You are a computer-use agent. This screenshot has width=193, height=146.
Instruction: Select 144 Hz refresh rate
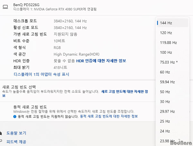pyautogui.click(x=172, y=23)
